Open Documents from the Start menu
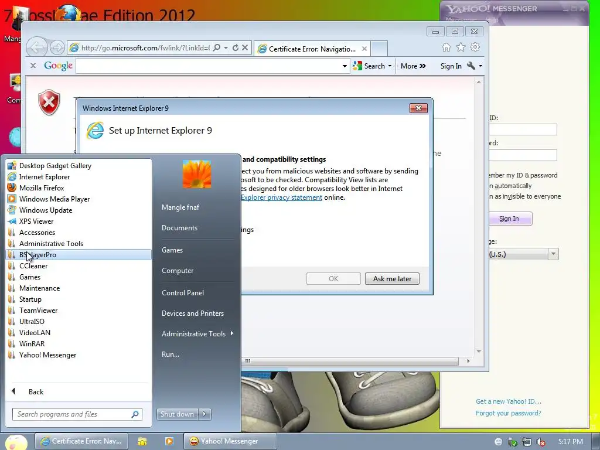The image size is (600, 450). 179,228
